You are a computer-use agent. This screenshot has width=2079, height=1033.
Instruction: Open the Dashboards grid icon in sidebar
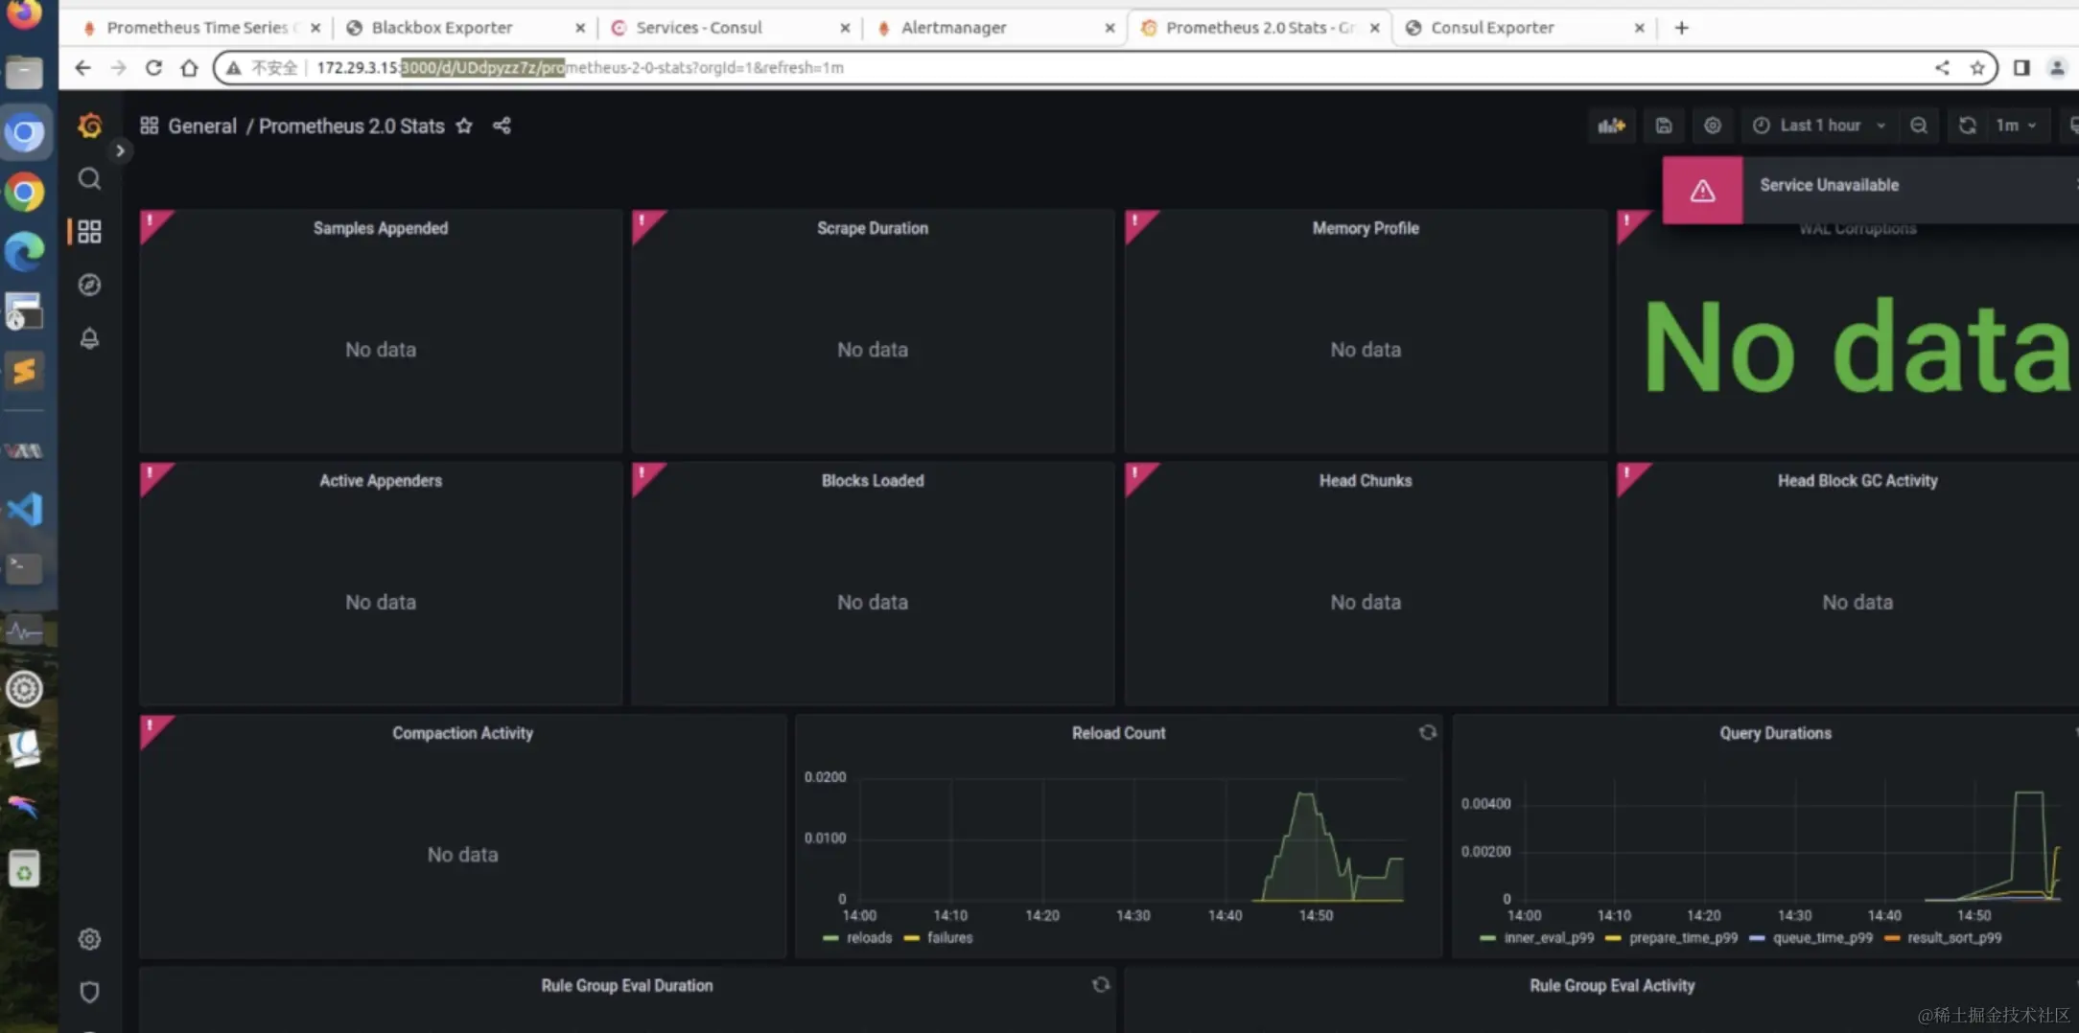click(x=89, y=232)
